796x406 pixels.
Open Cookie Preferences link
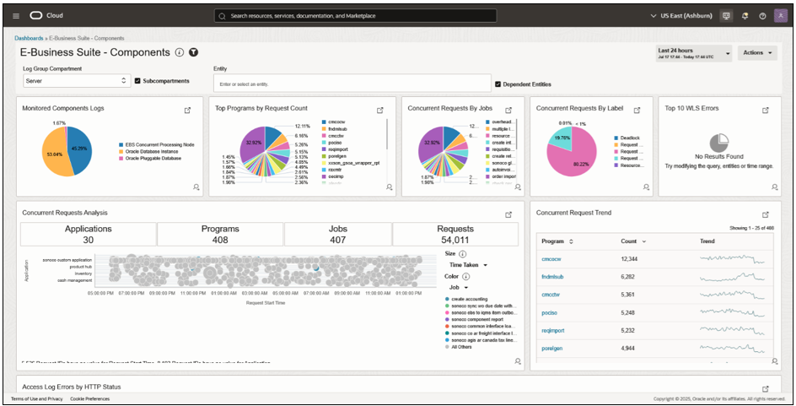coord(90,399)
